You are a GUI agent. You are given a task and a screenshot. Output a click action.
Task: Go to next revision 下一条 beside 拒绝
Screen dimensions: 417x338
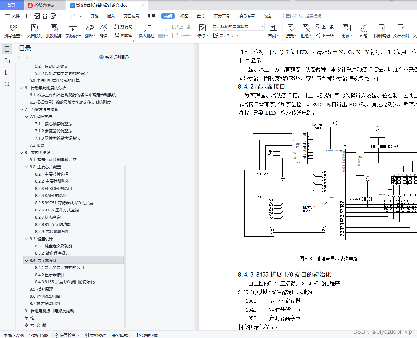pos(324,35)
